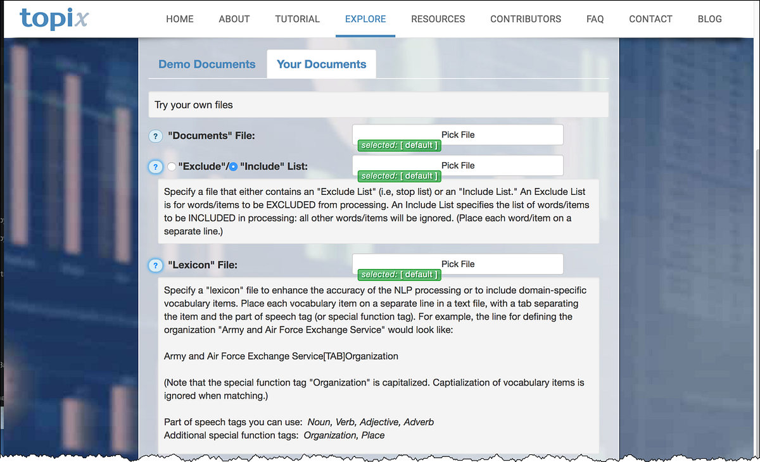Pick File for the Documents field

(x=457, y=134)
